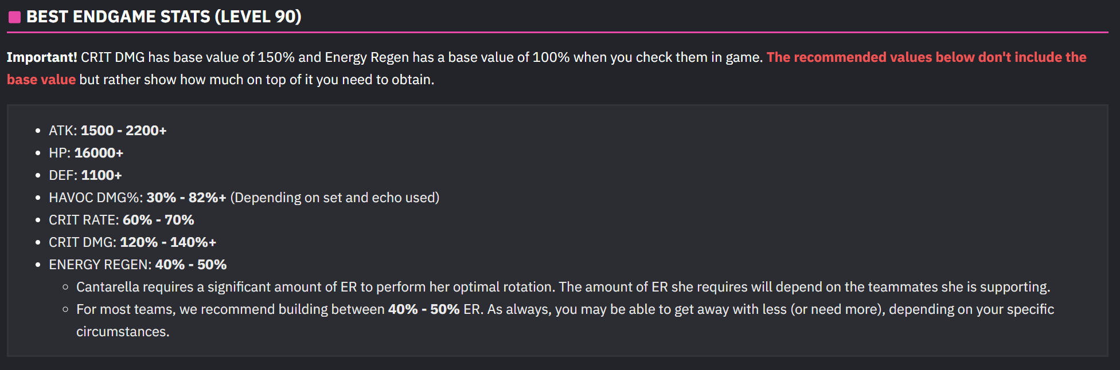Screen dimensions: 1120x370
Task: Select the CRIT DMG: 120% - 140%+ line
Action: pos(132,242)
